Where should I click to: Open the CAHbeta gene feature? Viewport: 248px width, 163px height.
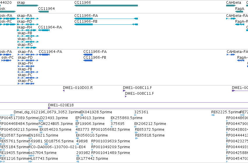coord(231,6)
